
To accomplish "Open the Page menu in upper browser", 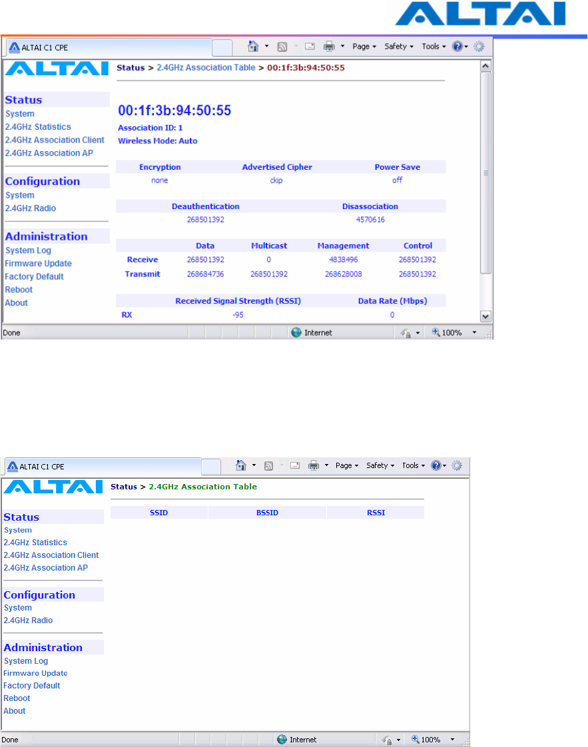I will point(364,46).
